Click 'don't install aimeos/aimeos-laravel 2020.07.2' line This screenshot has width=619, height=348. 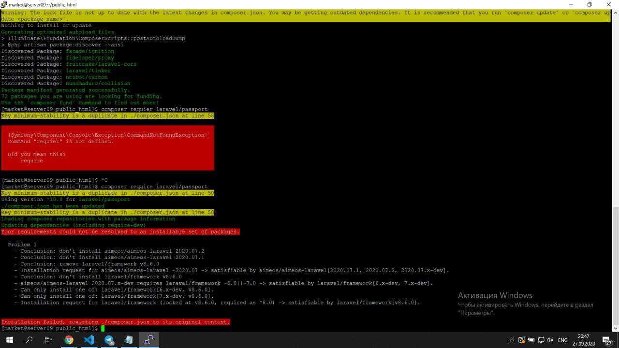(x=109, y=251)
